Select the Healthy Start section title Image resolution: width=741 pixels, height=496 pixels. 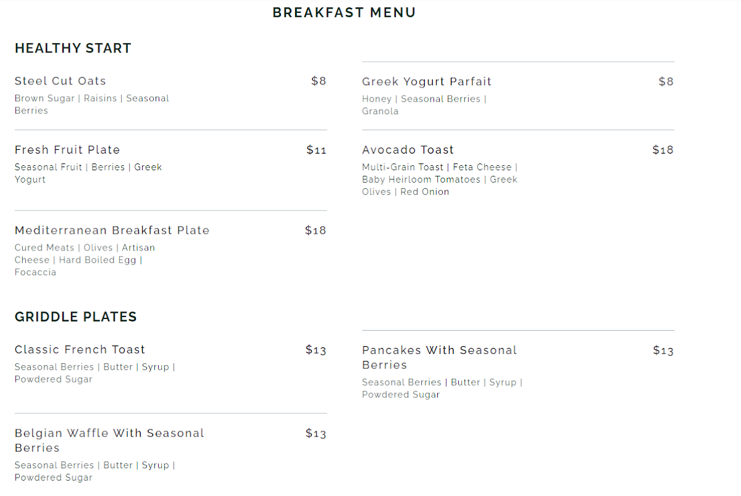pyautogui.click(x=73, y=48)
